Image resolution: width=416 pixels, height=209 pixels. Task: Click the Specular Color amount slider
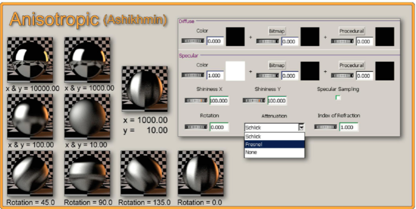193,75
